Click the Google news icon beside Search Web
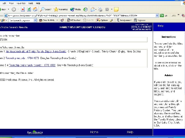Viewport: 185px width, 138px height. click(62, 20)
